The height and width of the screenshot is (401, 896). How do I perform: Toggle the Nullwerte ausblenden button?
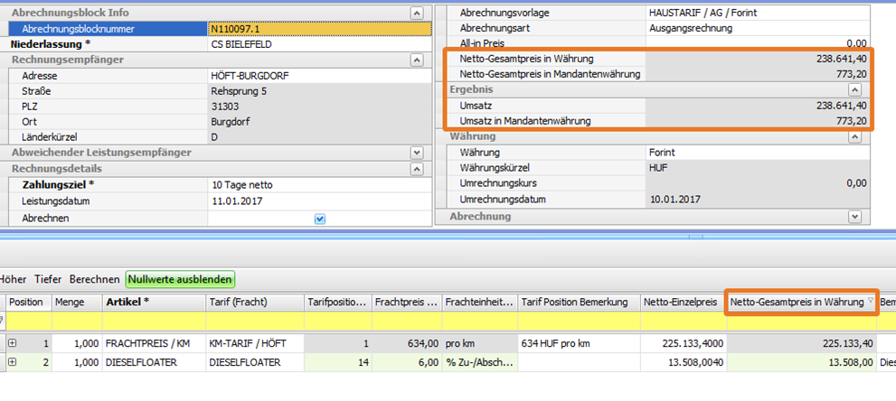click(x=181, y=280)
